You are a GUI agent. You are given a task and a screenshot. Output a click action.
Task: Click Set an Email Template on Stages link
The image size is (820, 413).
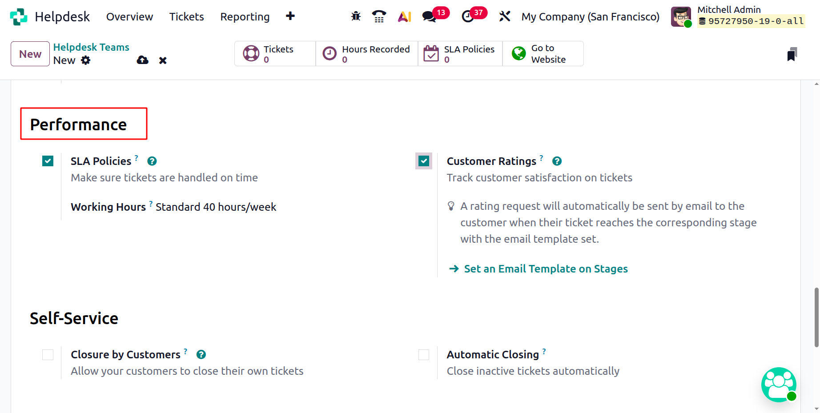(x=546, y=269)
